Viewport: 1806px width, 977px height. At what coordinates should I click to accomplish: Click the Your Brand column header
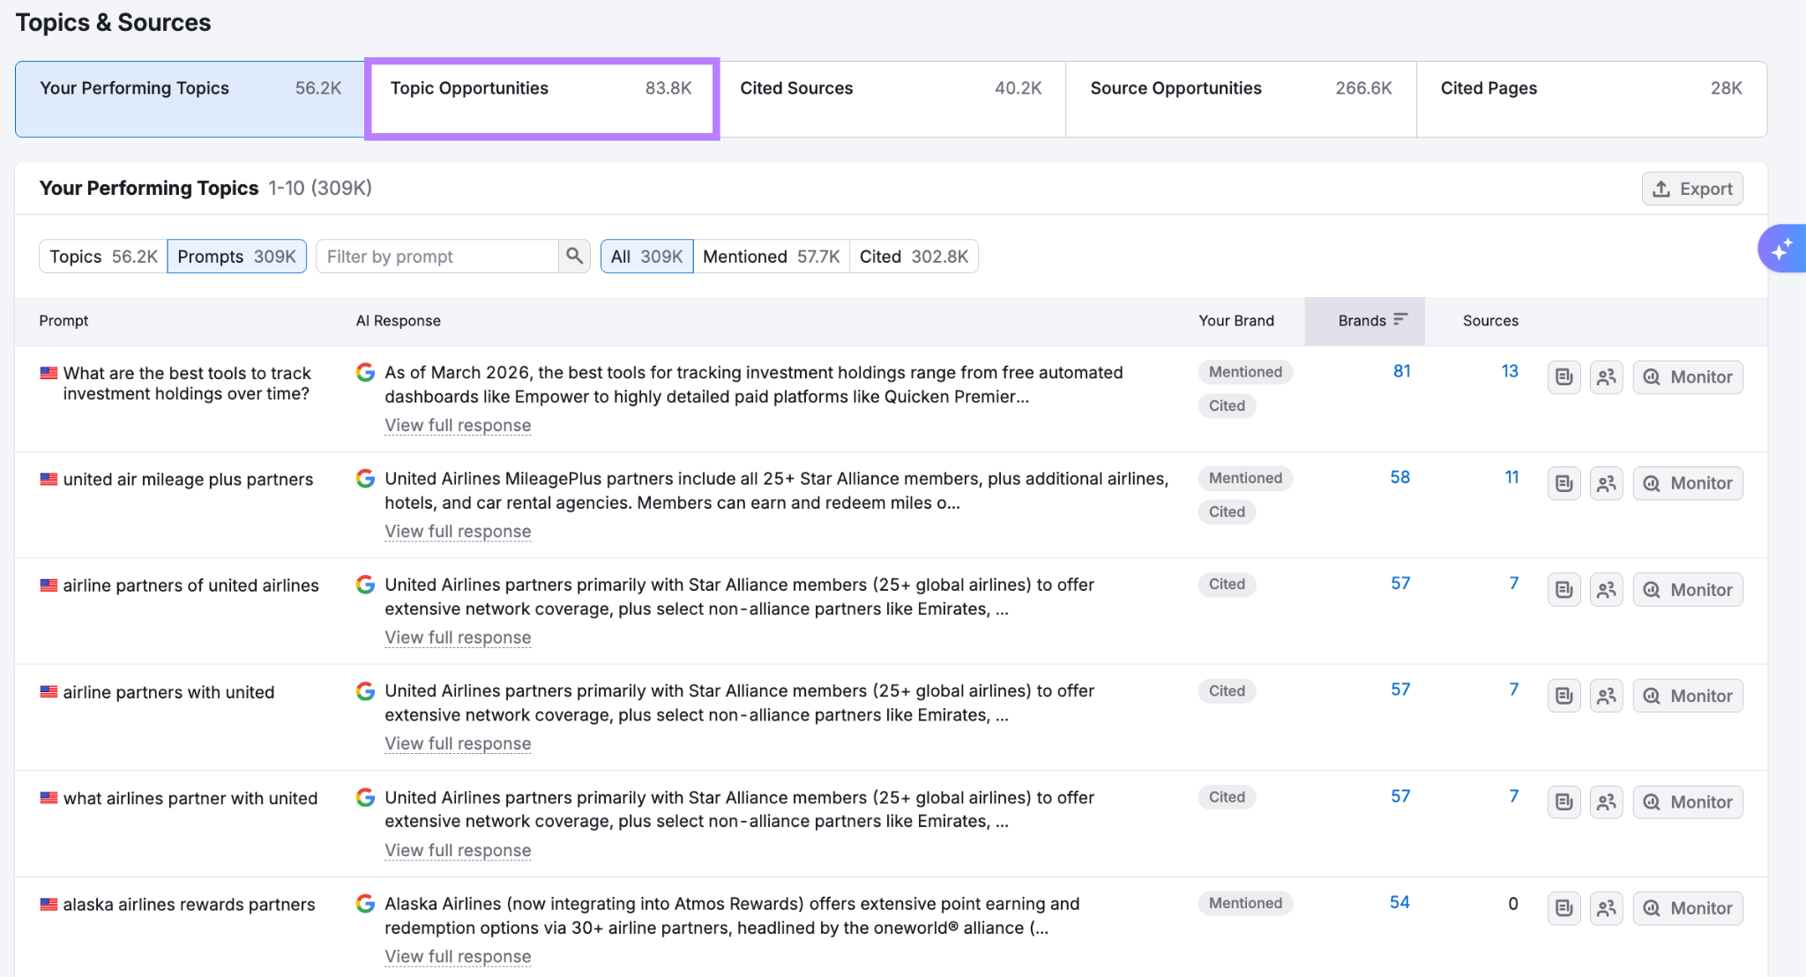pyautogui.click(x=1236, y=321)
